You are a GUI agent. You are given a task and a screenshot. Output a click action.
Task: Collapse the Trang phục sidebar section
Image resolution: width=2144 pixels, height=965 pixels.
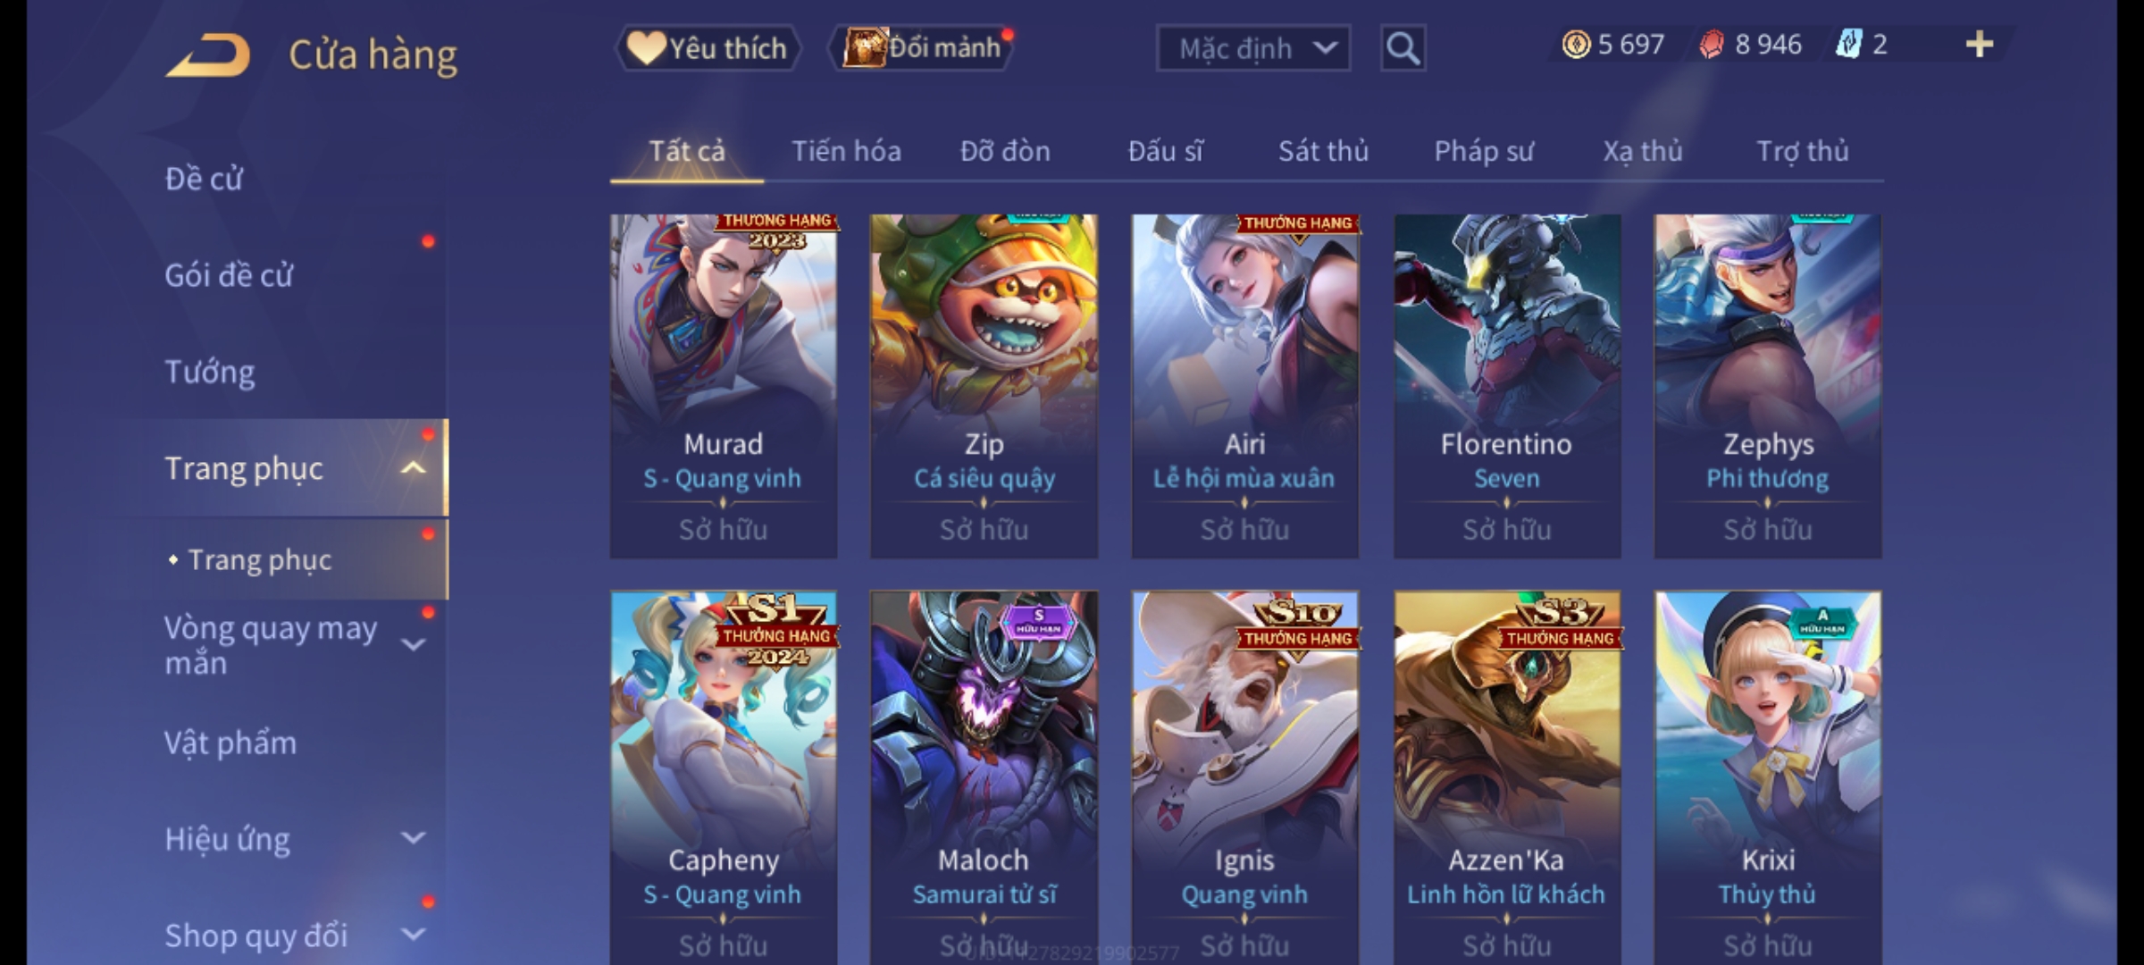pyautogui.click(x=413, y=468)
